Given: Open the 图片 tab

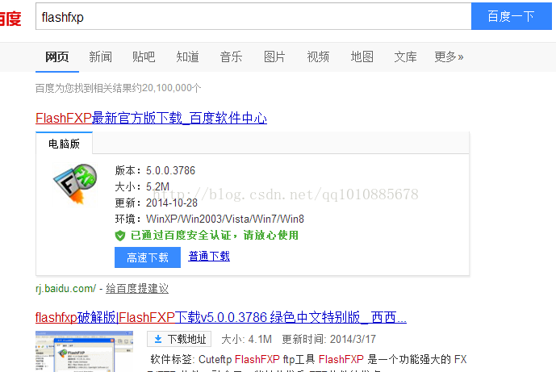Looking at the screenshot, I should [x=274, y=56].
